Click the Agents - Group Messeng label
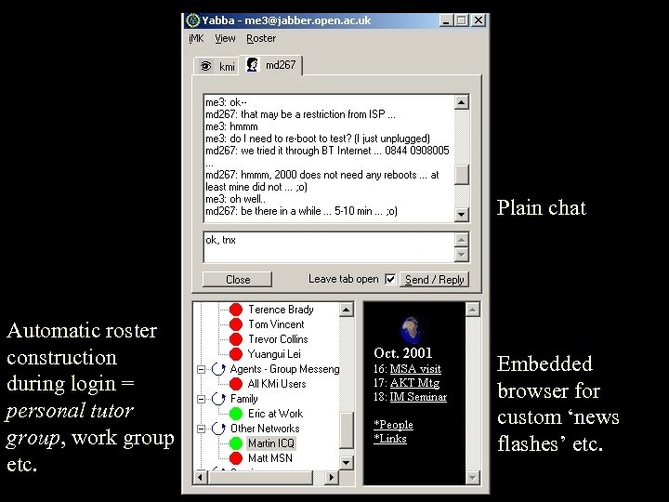Screen dimensions: 669x502 (284, 369)
